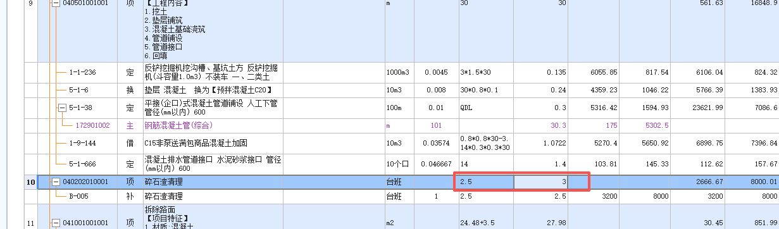Collapse the 5-1-38 quota sub-node
This screenshot has width=779, height=229.
[62, 108]
